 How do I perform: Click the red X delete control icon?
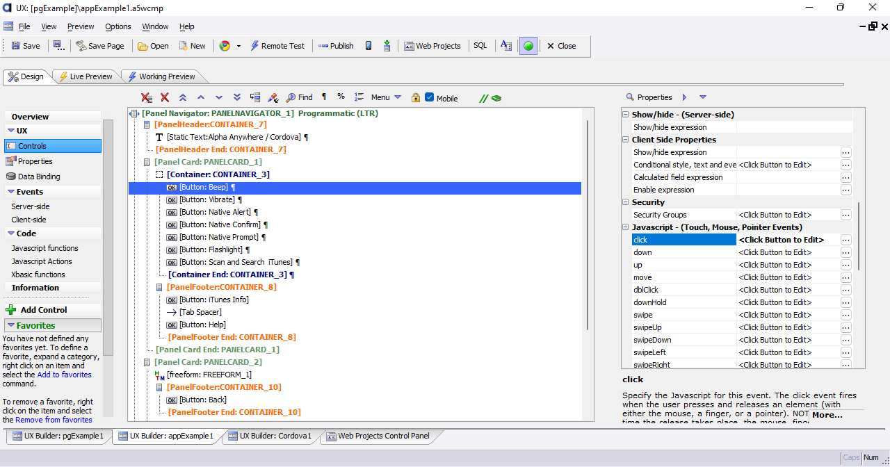click(165, 97)
